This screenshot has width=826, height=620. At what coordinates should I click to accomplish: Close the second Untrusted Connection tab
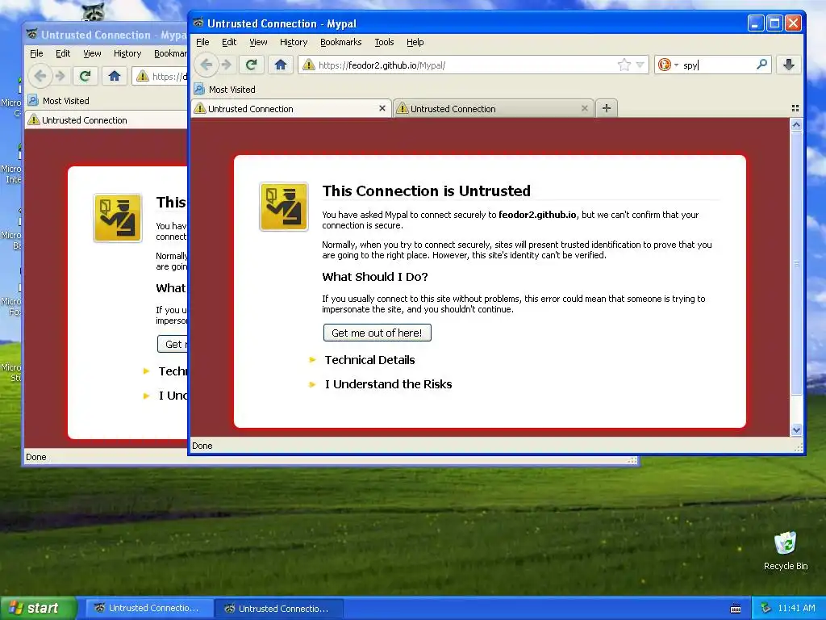click(x=584, y=108)
